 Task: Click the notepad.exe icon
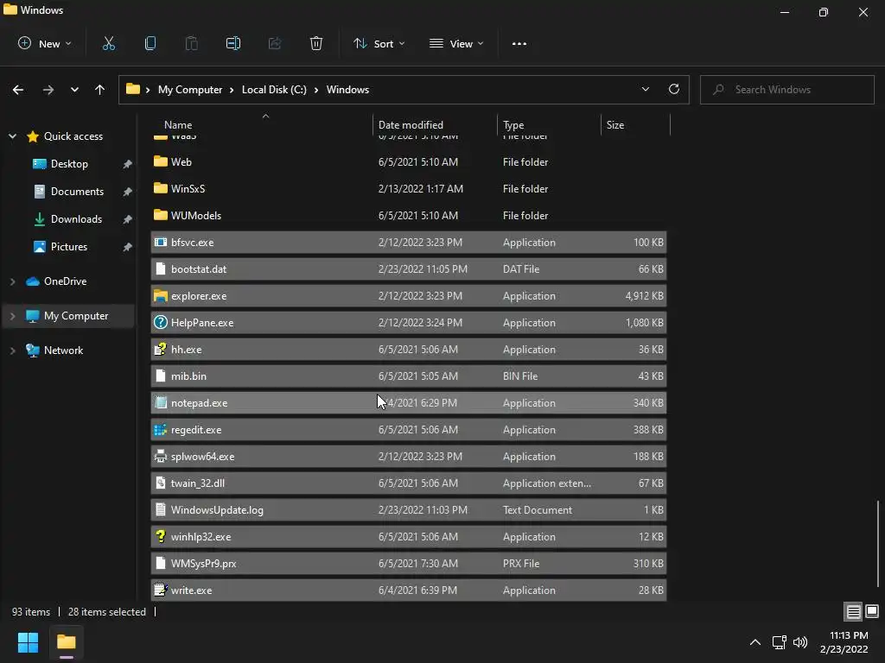160,402
